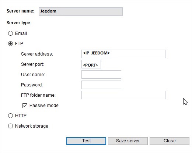
Task: Click the 'Server address:' label text
Action: (x=37, y=54)
